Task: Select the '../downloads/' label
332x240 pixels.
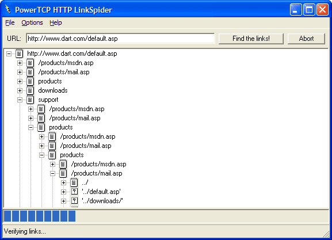Action: [x=102, y=201]
